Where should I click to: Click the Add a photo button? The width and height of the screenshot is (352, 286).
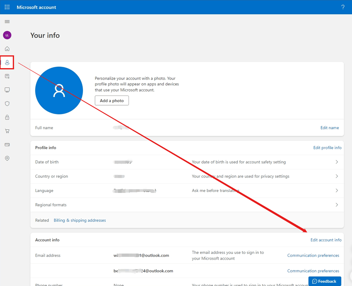tap(112, 100)
